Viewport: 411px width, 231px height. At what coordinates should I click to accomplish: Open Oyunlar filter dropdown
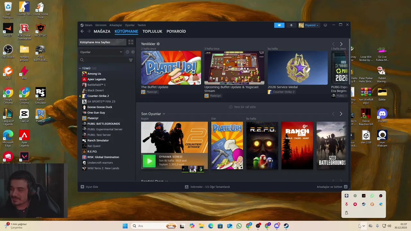tap(101, 52)
